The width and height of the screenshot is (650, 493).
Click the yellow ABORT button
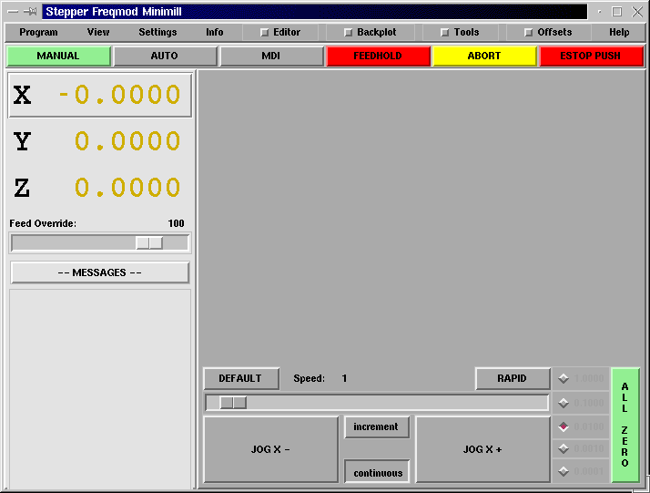click(x=483, y=56)
